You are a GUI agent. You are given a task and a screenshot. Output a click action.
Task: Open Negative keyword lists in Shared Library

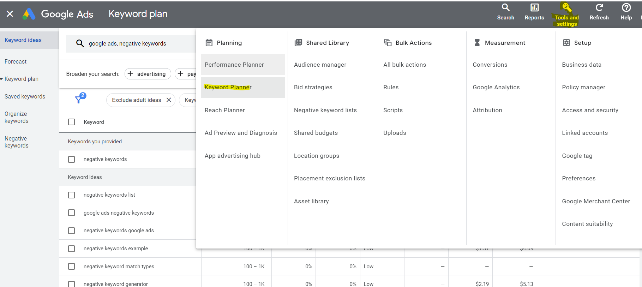point(325,110)
